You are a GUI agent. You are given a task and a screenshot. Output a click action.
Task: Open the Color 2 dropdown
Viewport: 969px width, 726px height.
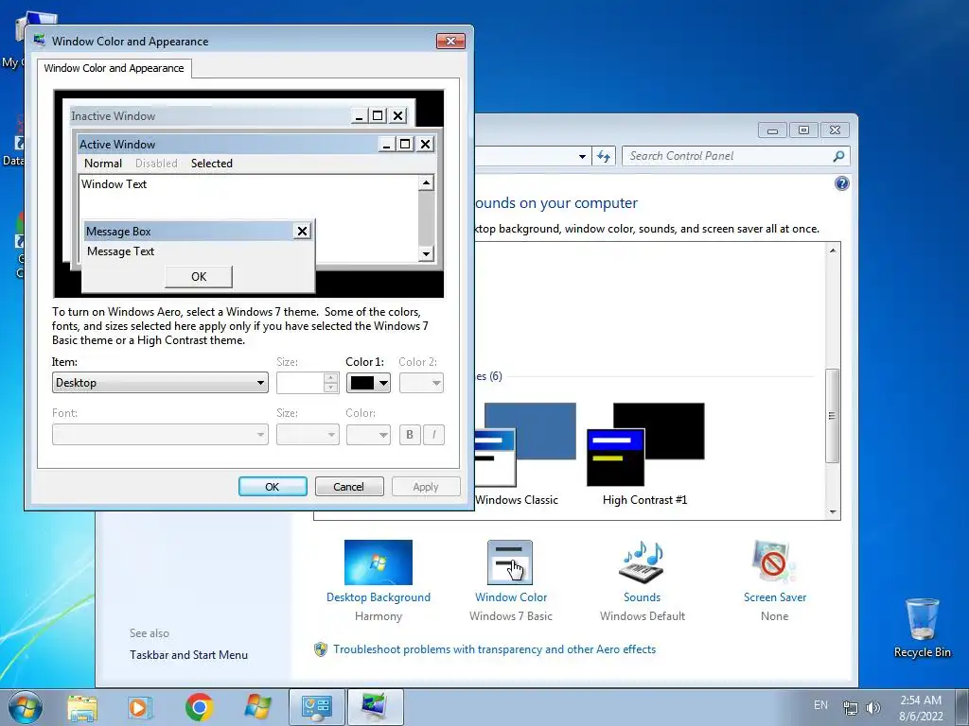[x=421, y=384]
